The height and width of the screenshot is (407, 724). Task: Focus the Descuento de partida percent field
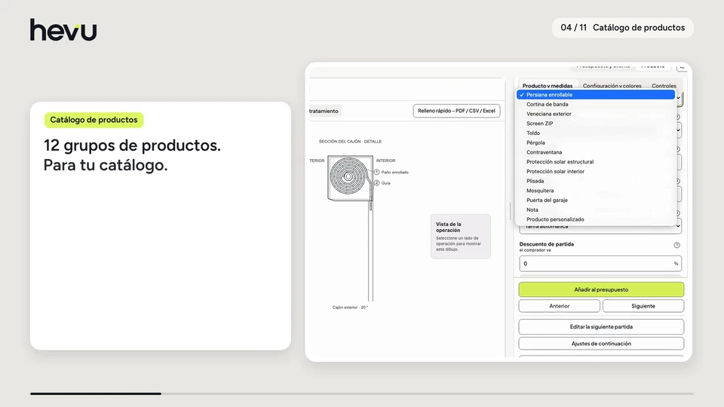[x=600, y=264]
